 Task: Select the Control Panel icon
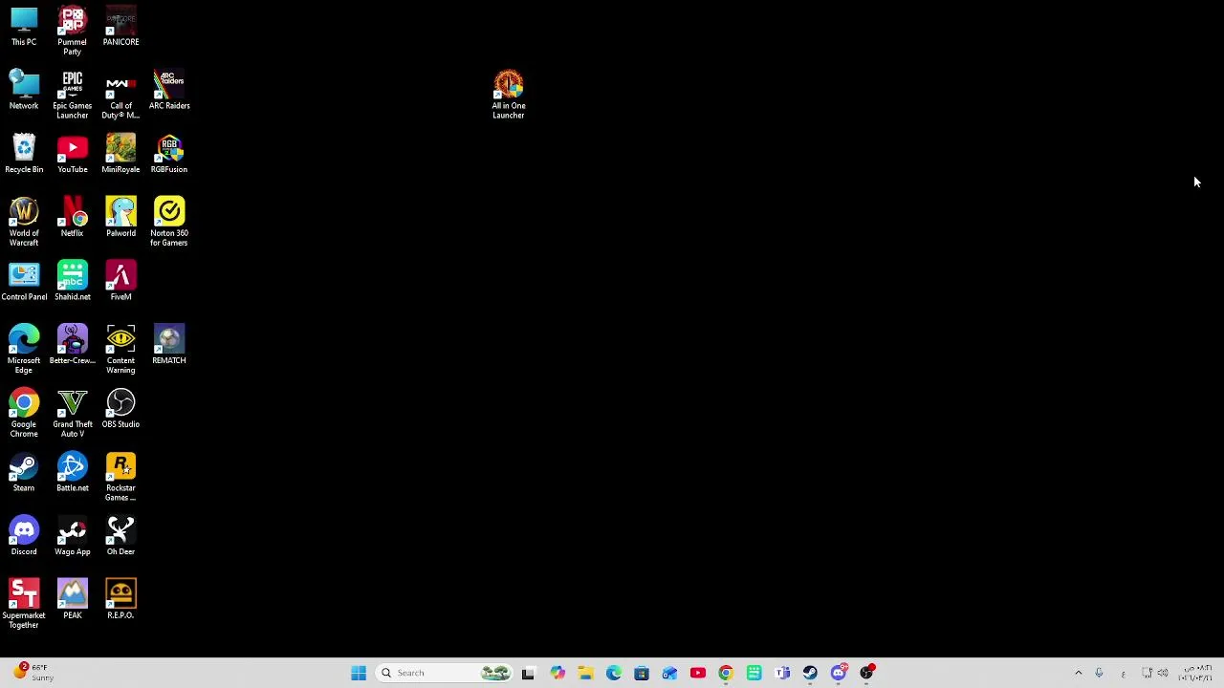pyautogui.click(x=24, y=282)
